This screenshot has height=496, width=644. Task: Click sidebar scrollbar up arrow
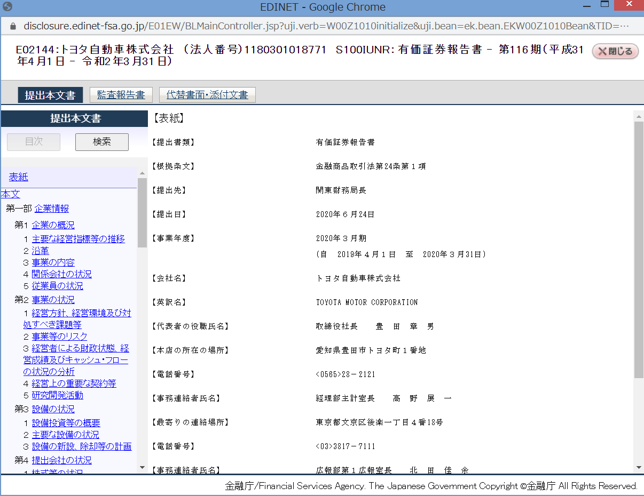pos(142,173)
